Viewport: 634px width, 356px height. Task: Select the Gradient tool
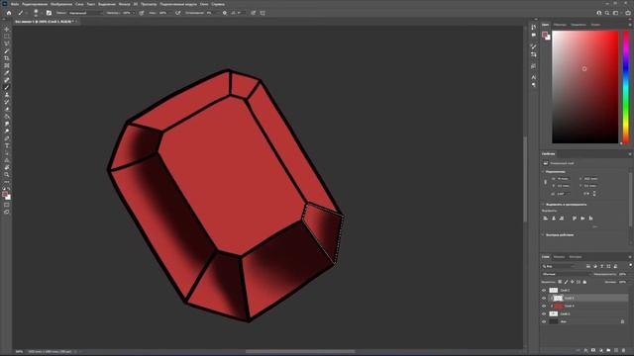pyautogui.click(x=7, y=117)
